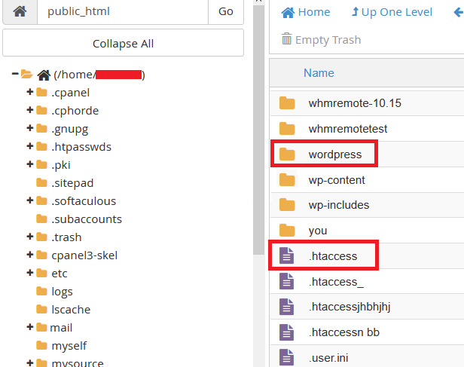464x367 pixels.
Task: Navigate Up One Level
Action: pyautogui.click(x=392, y=12)
